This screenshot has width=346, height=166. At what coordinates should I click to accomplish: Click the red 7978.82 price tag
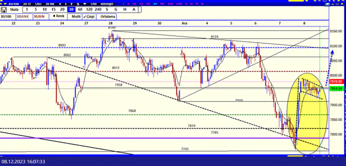336,82
